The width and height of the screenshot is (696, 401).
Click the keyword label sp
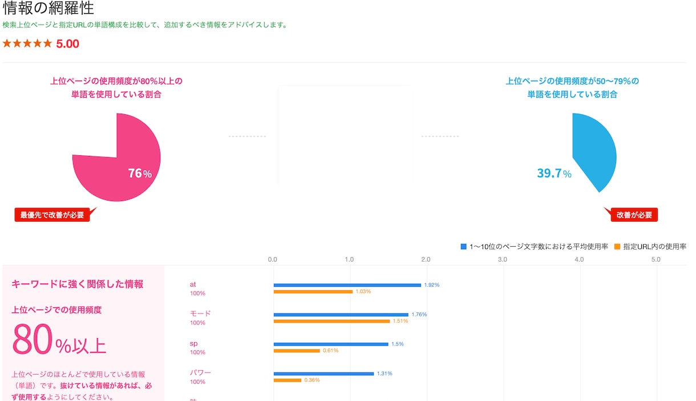pos(193,344)
